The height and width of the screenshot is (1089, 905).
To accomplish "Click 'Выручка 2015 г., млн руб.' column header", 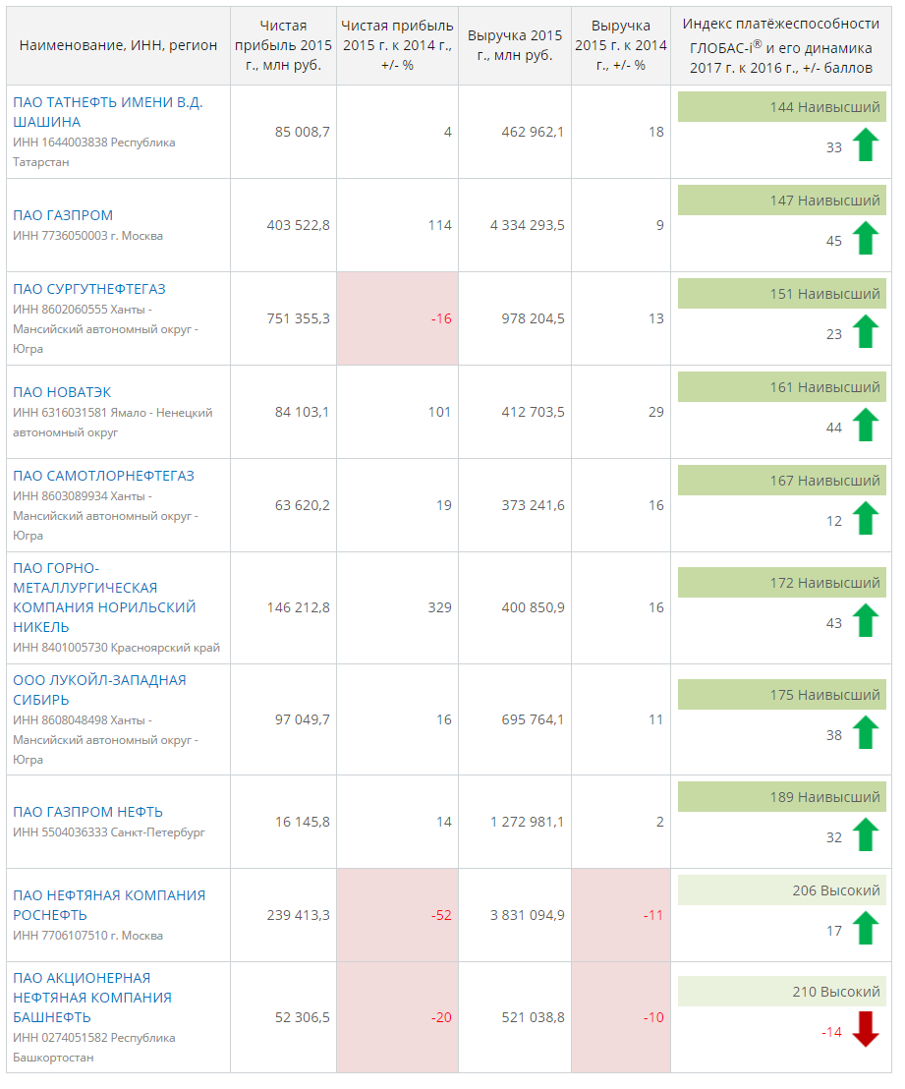I will coord(514,45).
